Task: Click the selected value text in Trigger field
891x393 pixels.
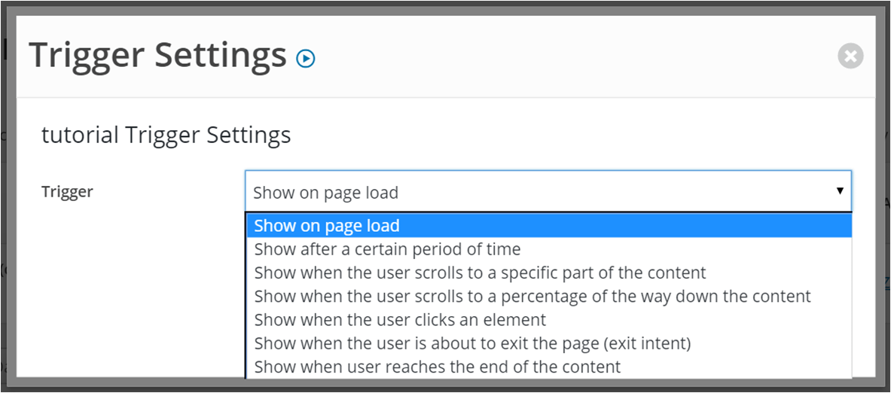Action: (x=325, y=193)
